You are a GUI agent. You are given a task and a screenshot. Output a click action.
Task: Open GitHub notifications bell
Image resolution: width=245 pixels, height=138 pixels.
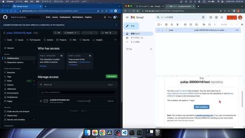click(105, 17)
